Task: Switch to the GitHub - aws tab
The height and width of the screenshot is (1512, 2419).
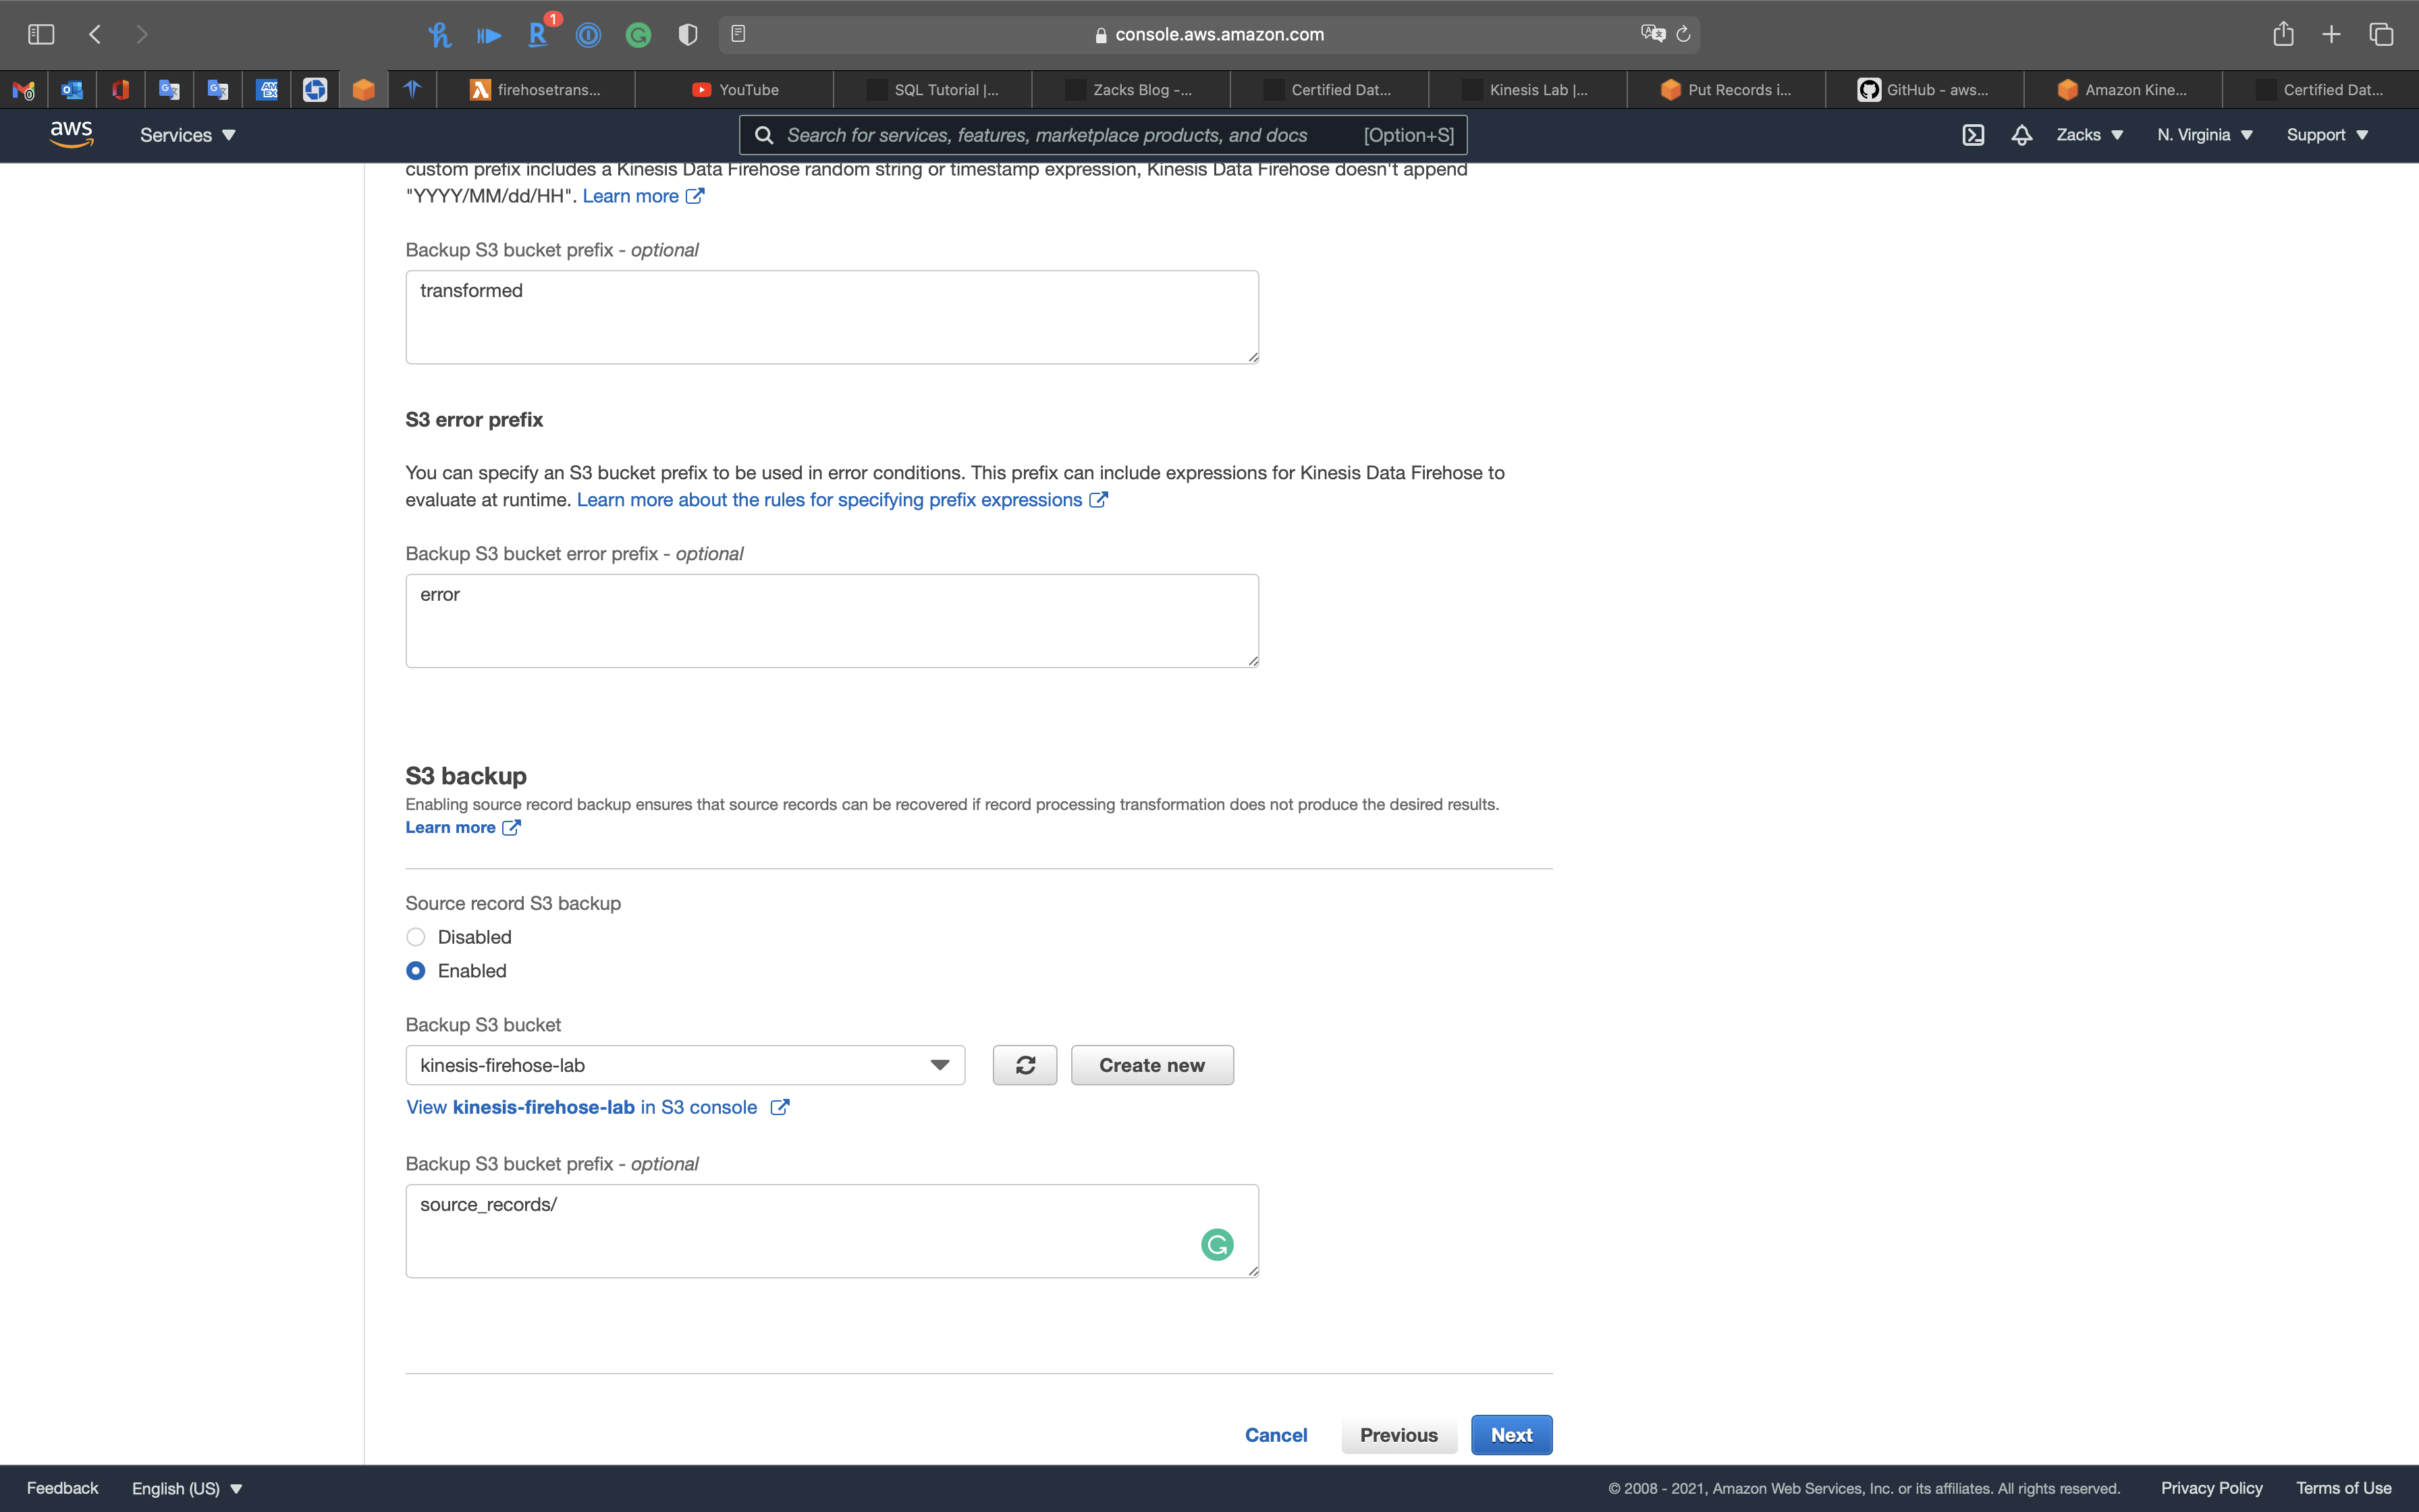Action: 1923,90
